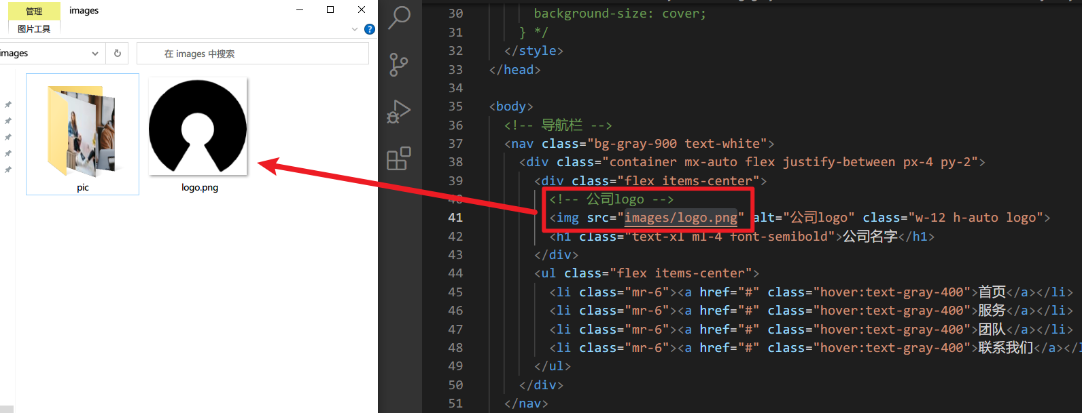
Task: Select the logo.png image file
Action: [198, 134]
